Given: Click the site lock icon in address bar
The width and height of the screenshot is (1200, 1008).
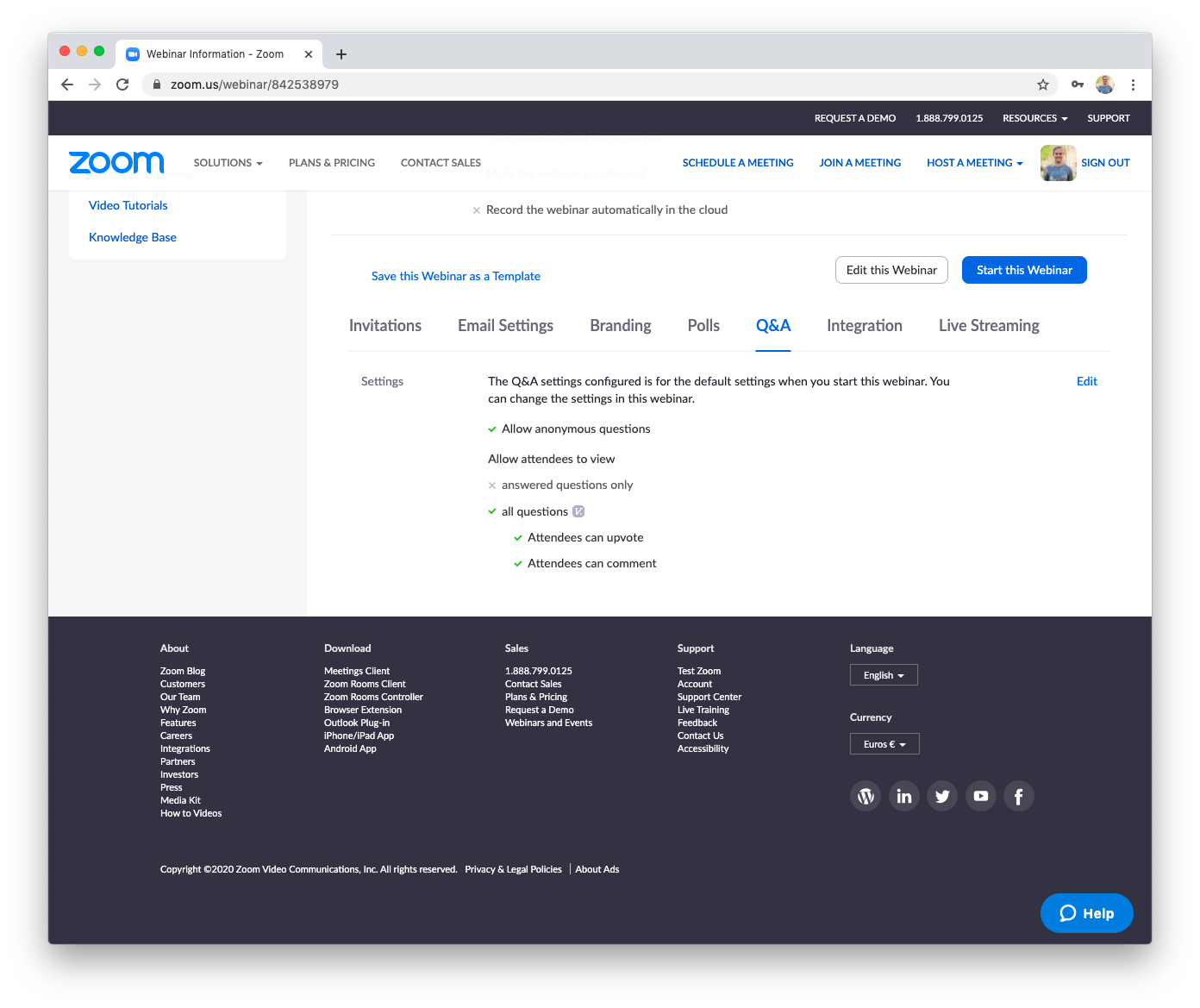Looking at the screenshot, I should click(x=157, y=85).
